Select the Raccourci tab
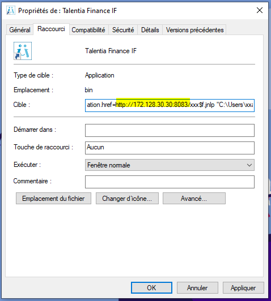This screenshot has height=301, width=271. (51, 29)
